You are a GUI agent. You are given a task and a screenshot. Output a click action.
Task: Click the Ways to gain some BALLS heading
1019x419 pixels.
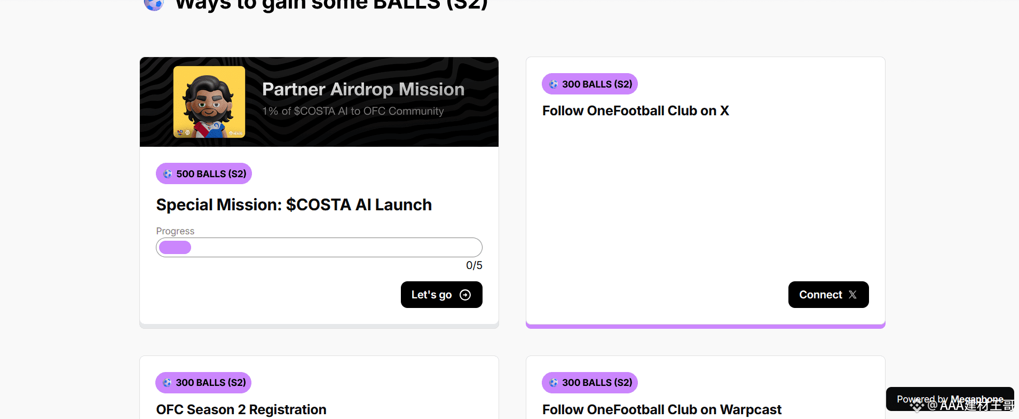(331, 5)
